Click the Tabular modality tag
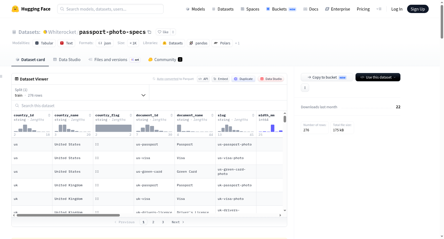 coord(44,43)
